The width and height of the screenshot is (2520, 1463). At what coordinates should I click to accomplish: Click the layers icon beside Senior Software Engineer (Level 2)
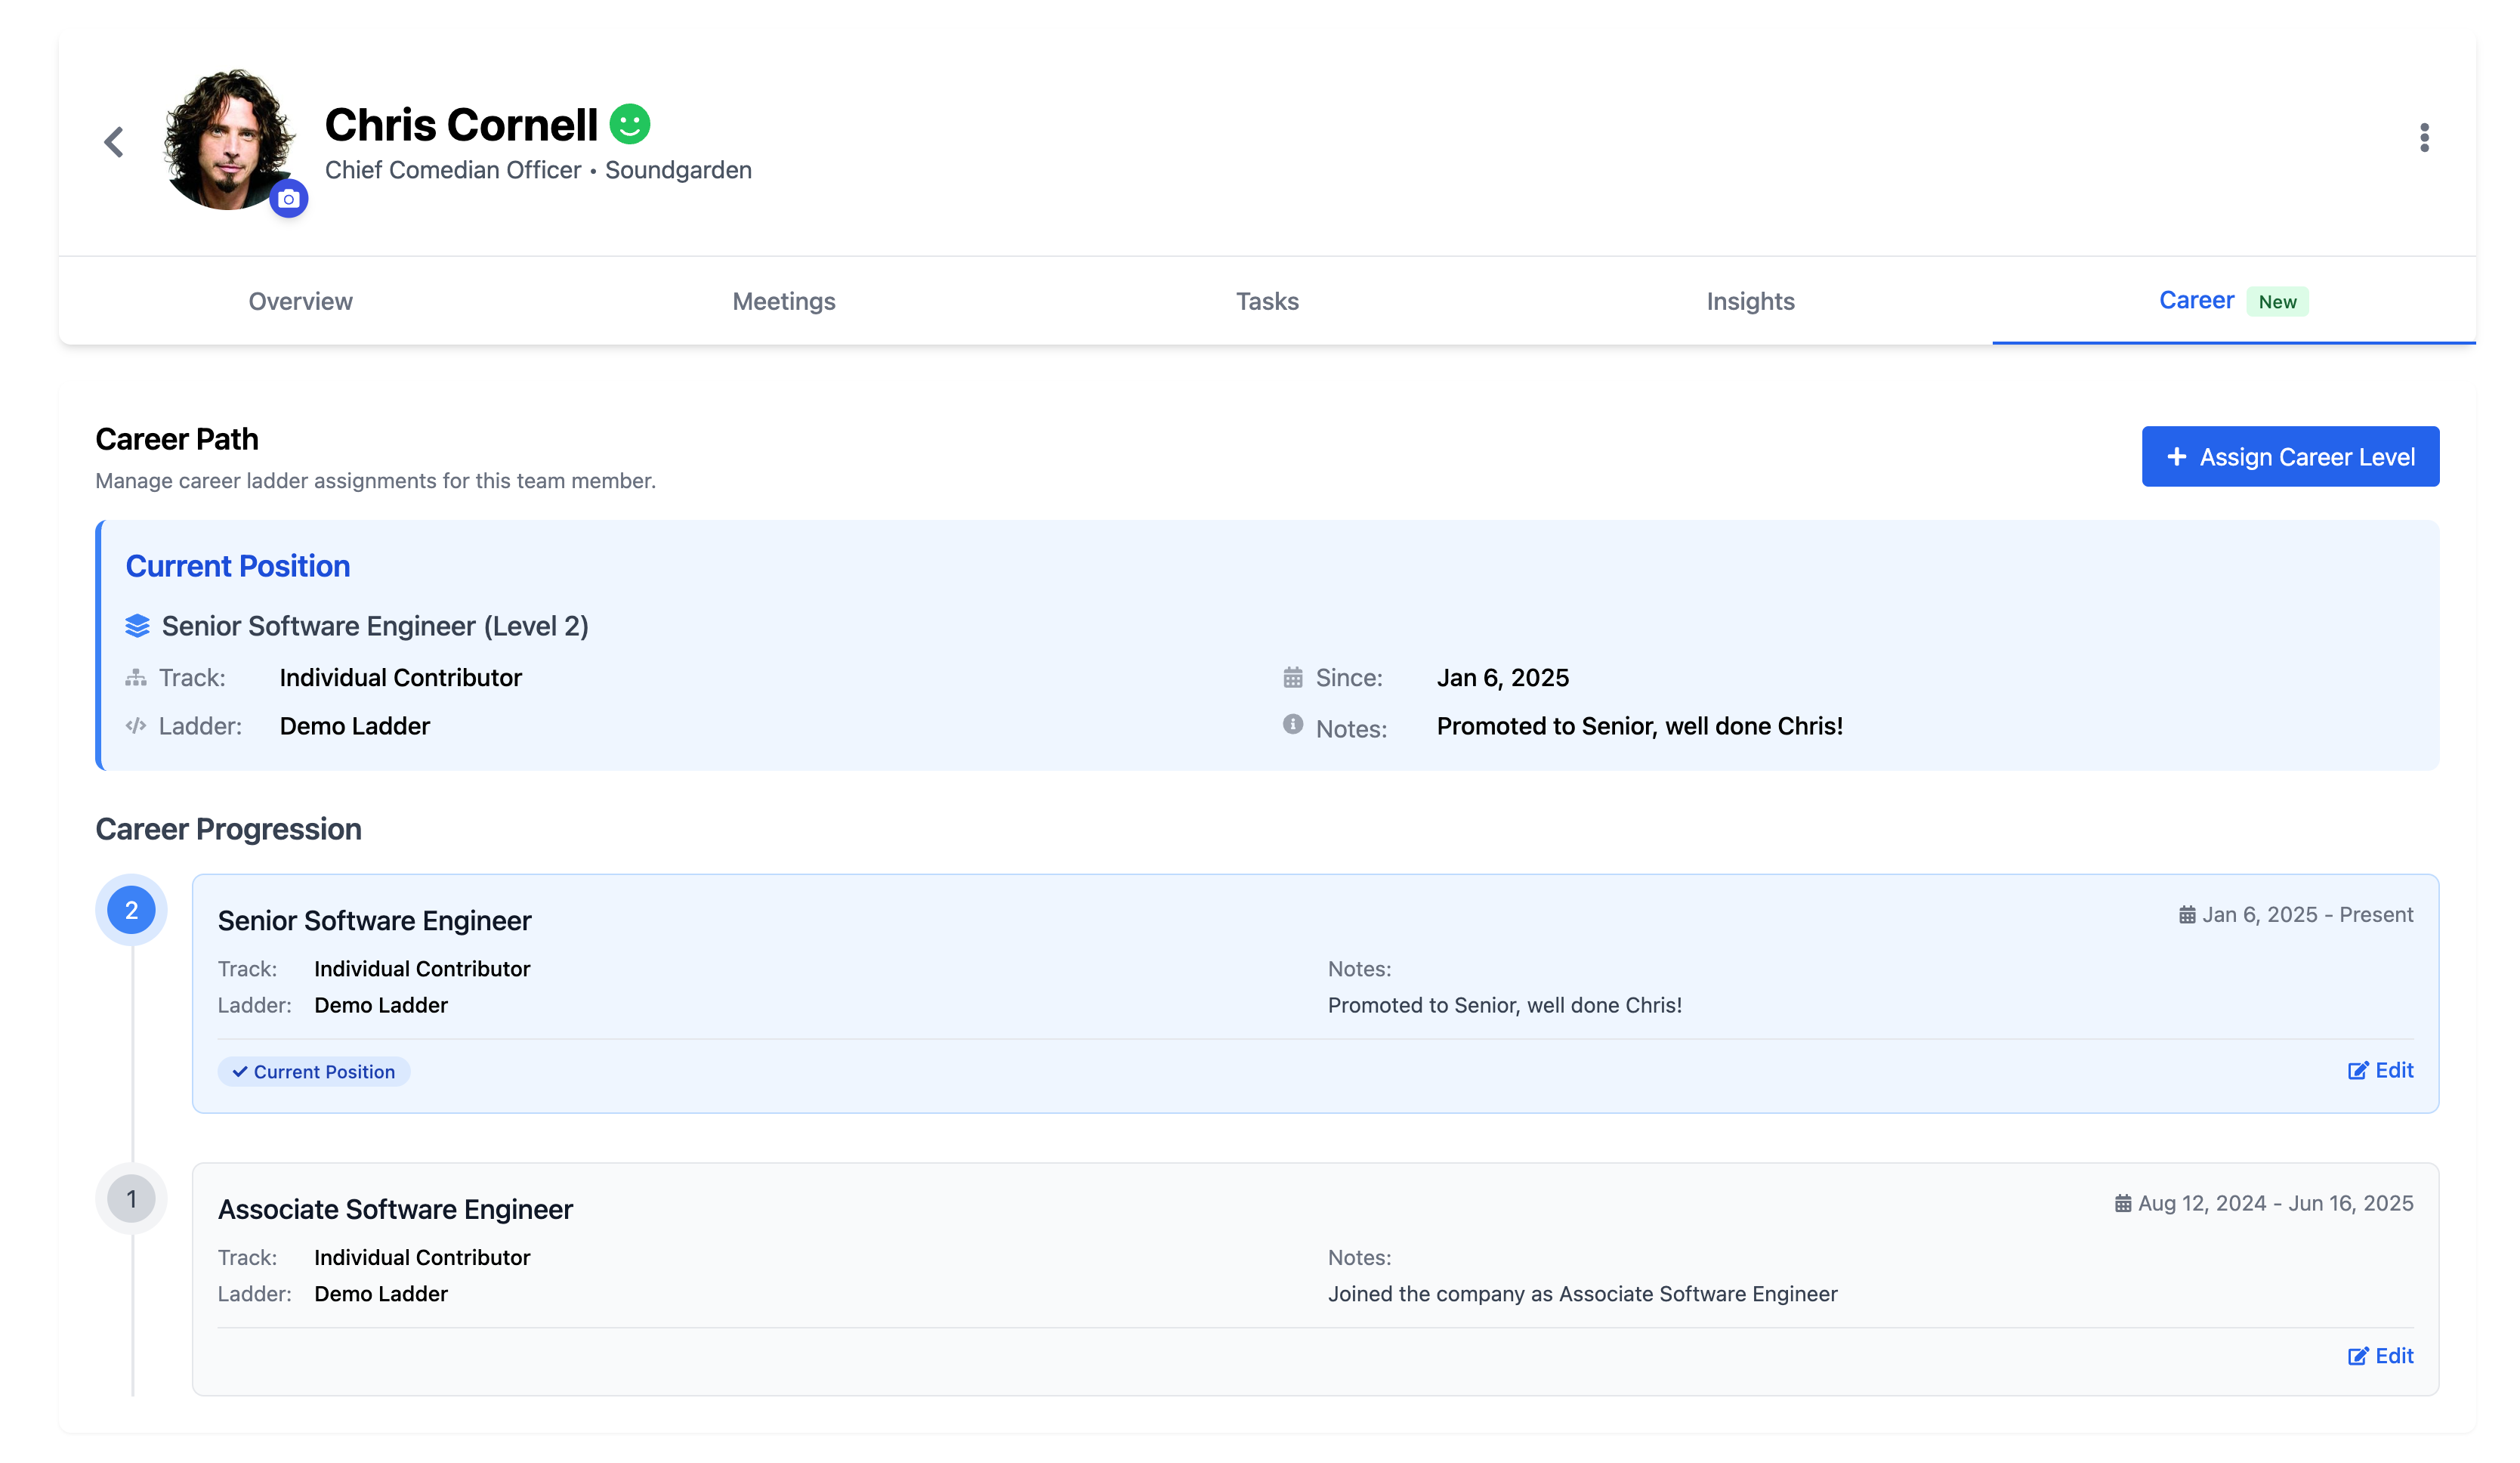[x=137, y=626]
